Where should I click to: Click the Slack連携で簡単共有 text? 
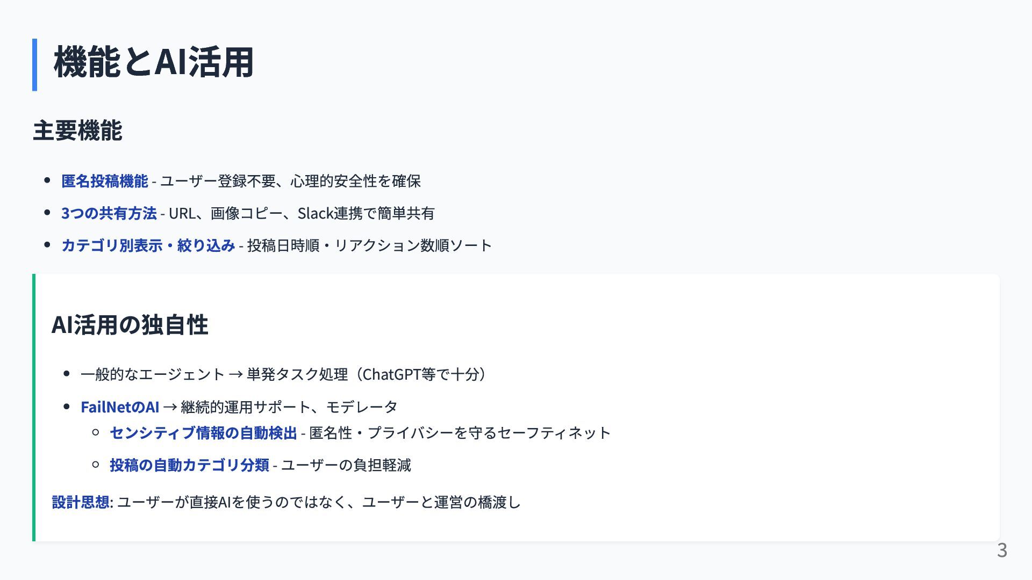pyautogui.click(x=366, y=213)
